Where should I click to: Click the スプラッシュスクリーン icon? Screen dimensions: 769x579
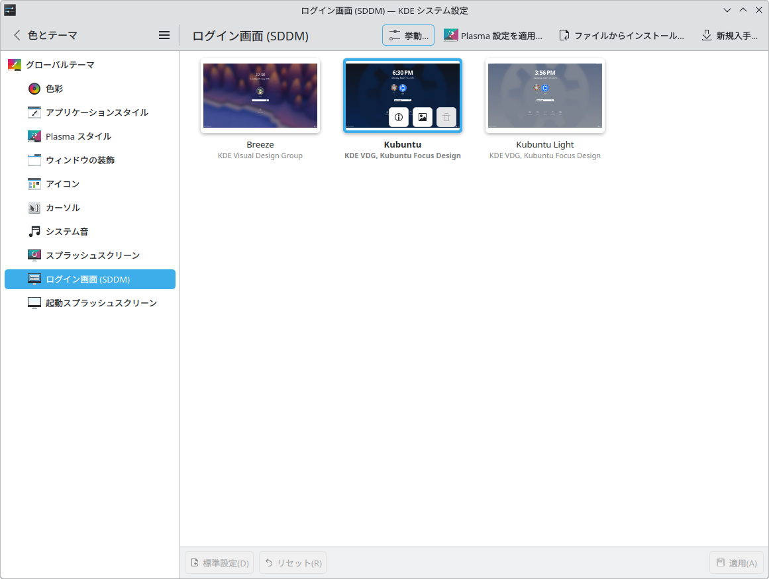pos(34,255)
